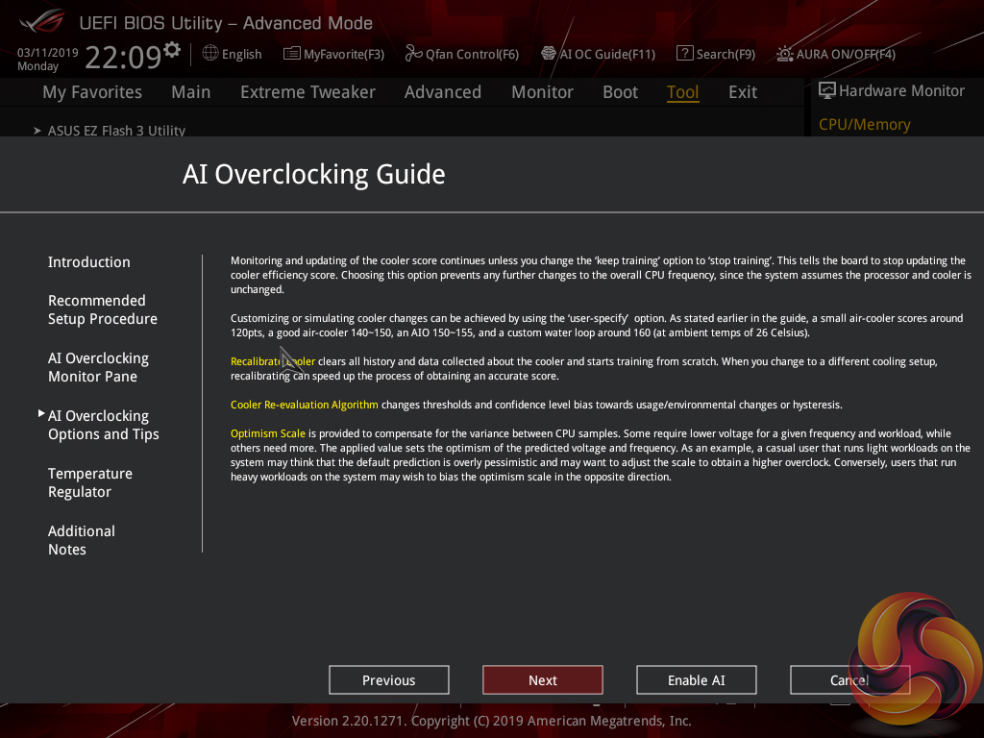The height and width of the screenshot is (738, 984).
Task: Click the globe language icon
Action: (210, 54)
